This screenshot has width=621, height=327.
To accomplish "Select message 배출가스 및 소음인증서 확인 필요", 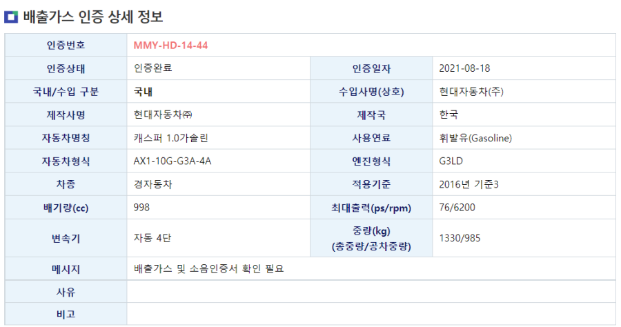I will (208, 269).
